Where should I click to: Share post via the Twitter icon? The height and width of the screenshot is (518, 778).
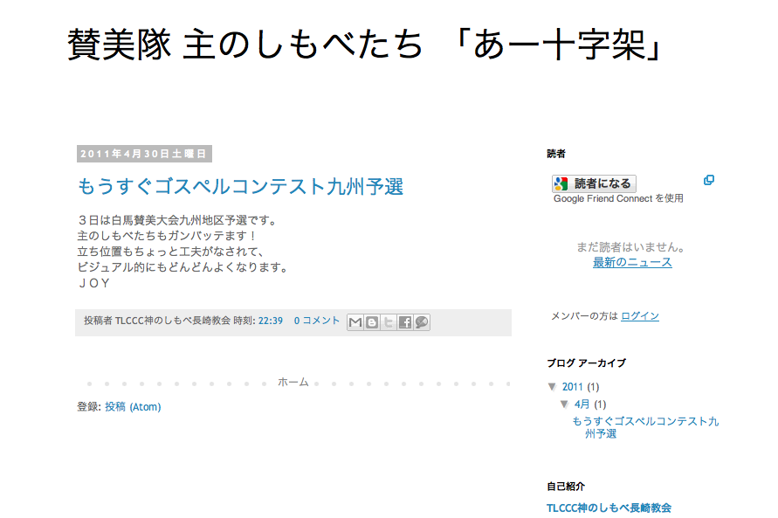388,322
